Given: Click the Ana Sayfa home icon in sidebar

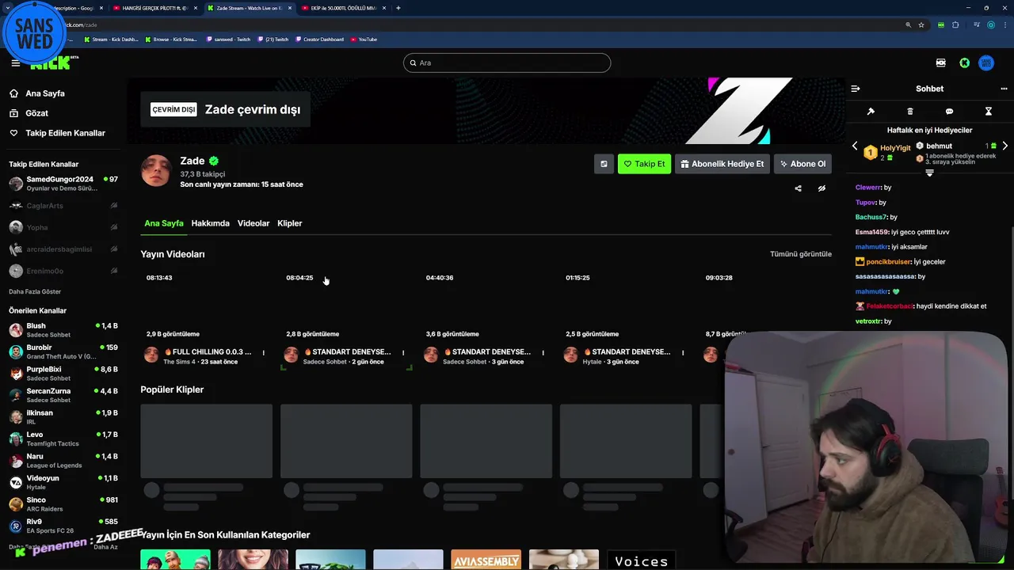Looking at the screenshot, I should tap(13, 93).
